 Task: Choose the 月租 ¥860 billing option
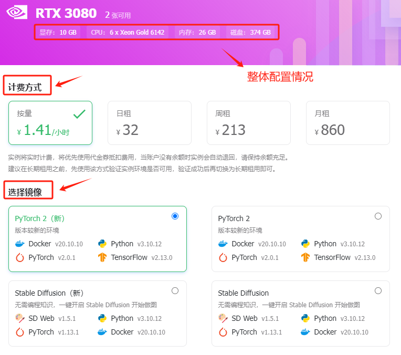coord(348,123)
